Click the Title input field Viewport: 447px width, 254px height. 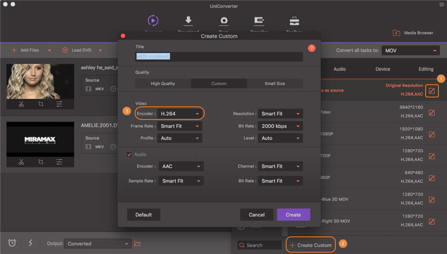coord(219,56)
